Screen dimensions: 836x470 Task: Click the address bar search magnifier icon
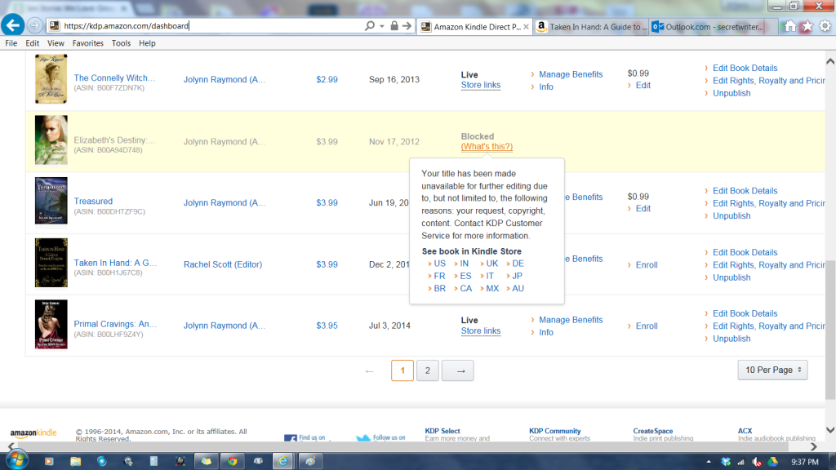tap(368, 26)
